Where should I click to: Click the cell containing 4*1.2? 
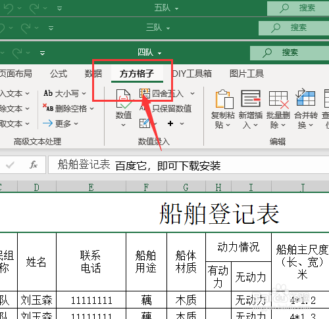pos(300,300)
